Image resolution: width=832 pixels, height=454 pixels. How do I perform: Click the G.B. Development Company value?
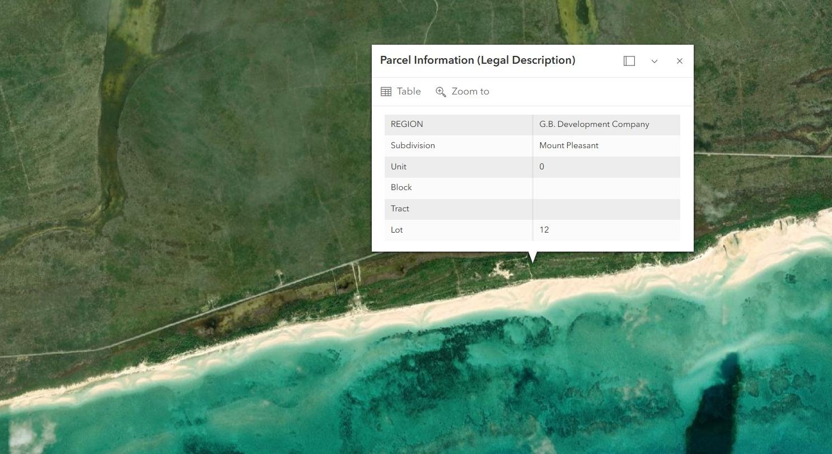tap(593, 124)
